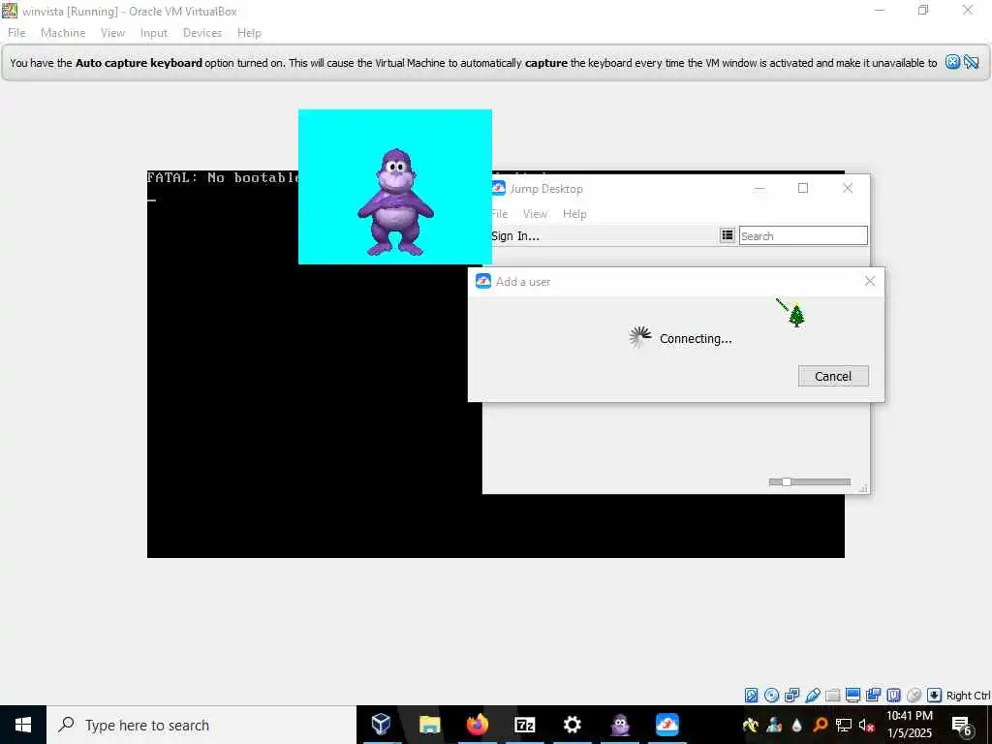Screen dimensions: 992x744
Task: Close the Add a user dialog
Action: [870, 281]
